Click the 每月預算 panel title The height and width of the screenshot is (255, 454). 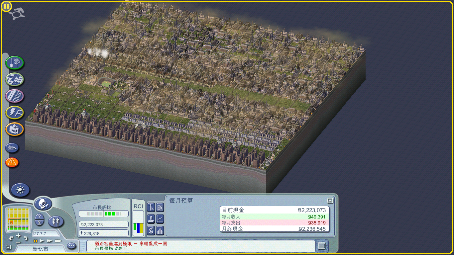pos(181,201)
